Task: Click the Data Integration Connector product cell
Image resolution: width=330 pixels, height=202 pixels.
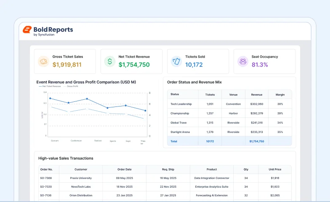Action: pyautogui.click(x=212, y=178)
